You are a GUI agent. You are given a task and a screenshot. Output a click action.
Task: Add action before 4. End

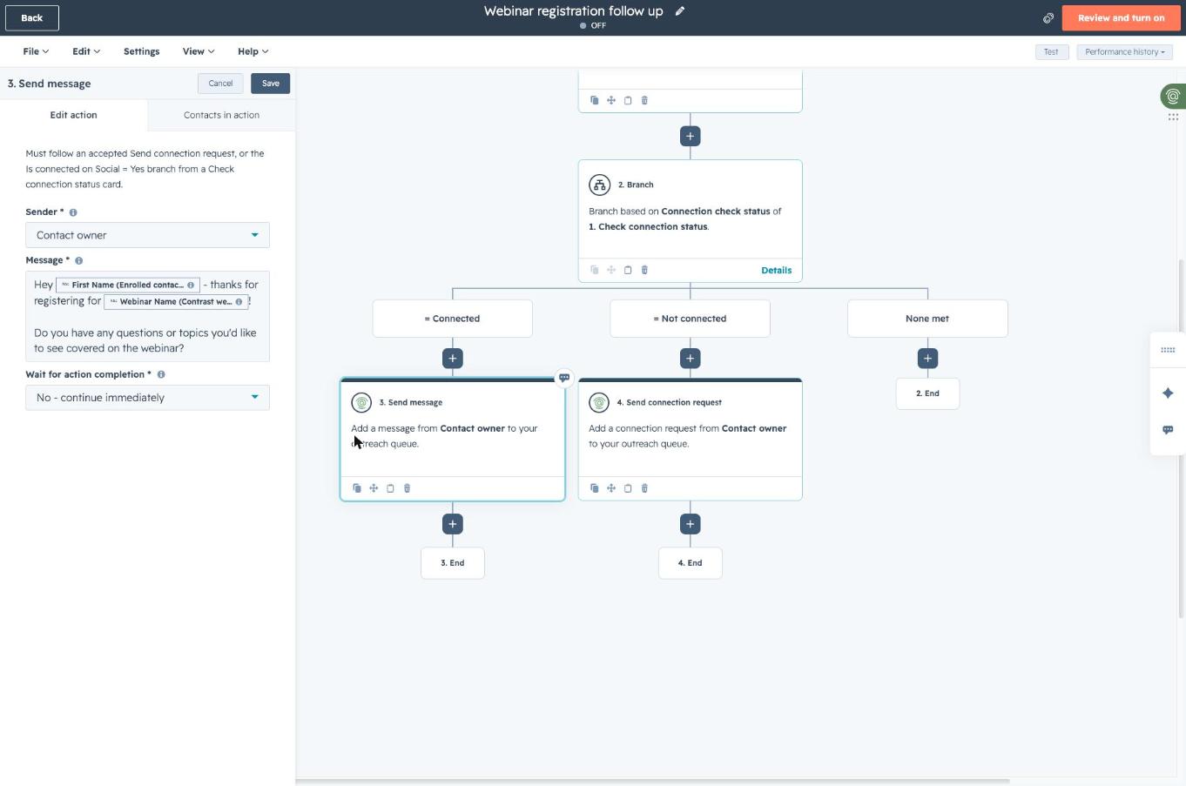(690, 524)
